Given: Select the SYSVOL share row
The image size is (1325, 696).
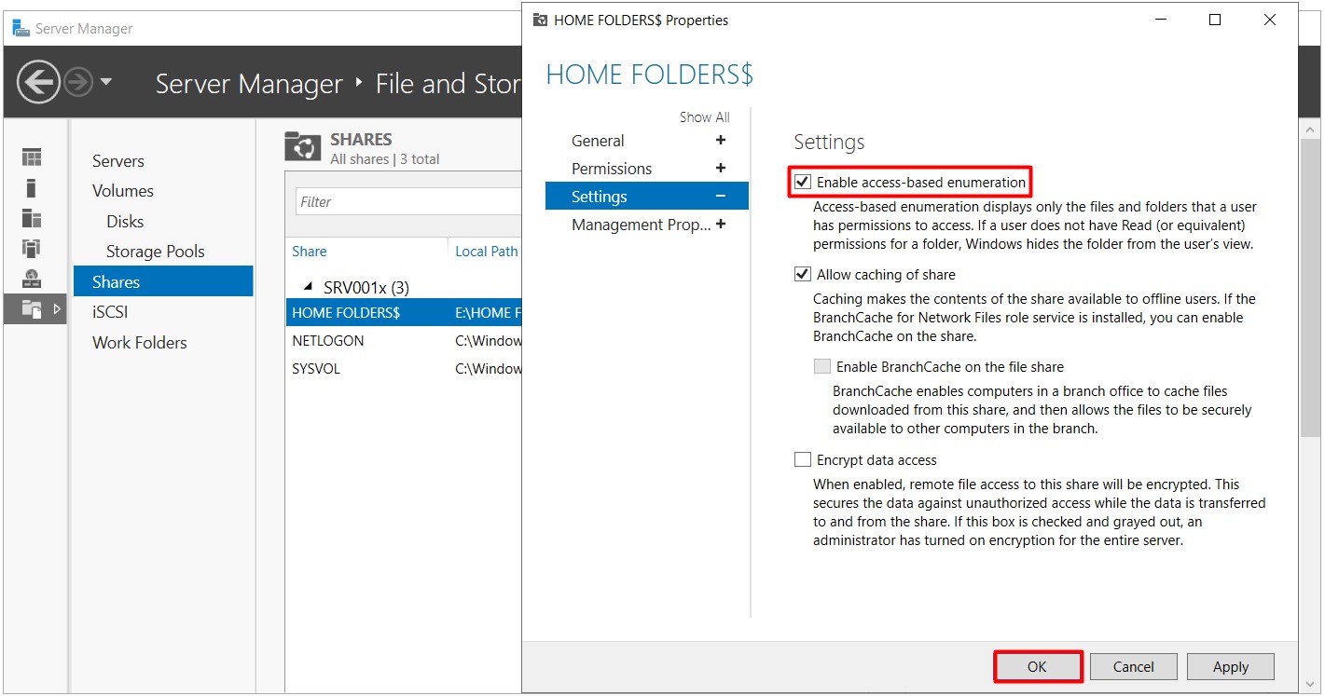Looking at the screenshot, I should click(x=404, y=369).
